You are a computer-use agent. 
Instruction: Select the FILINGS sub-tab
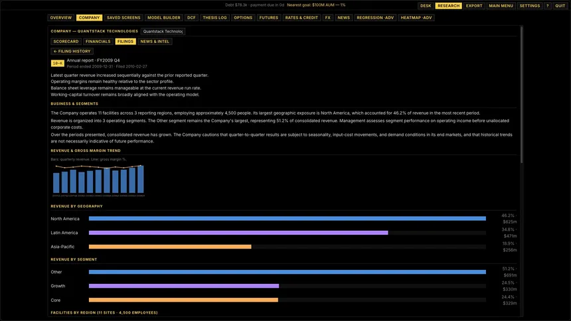click(x=125, y=42)
